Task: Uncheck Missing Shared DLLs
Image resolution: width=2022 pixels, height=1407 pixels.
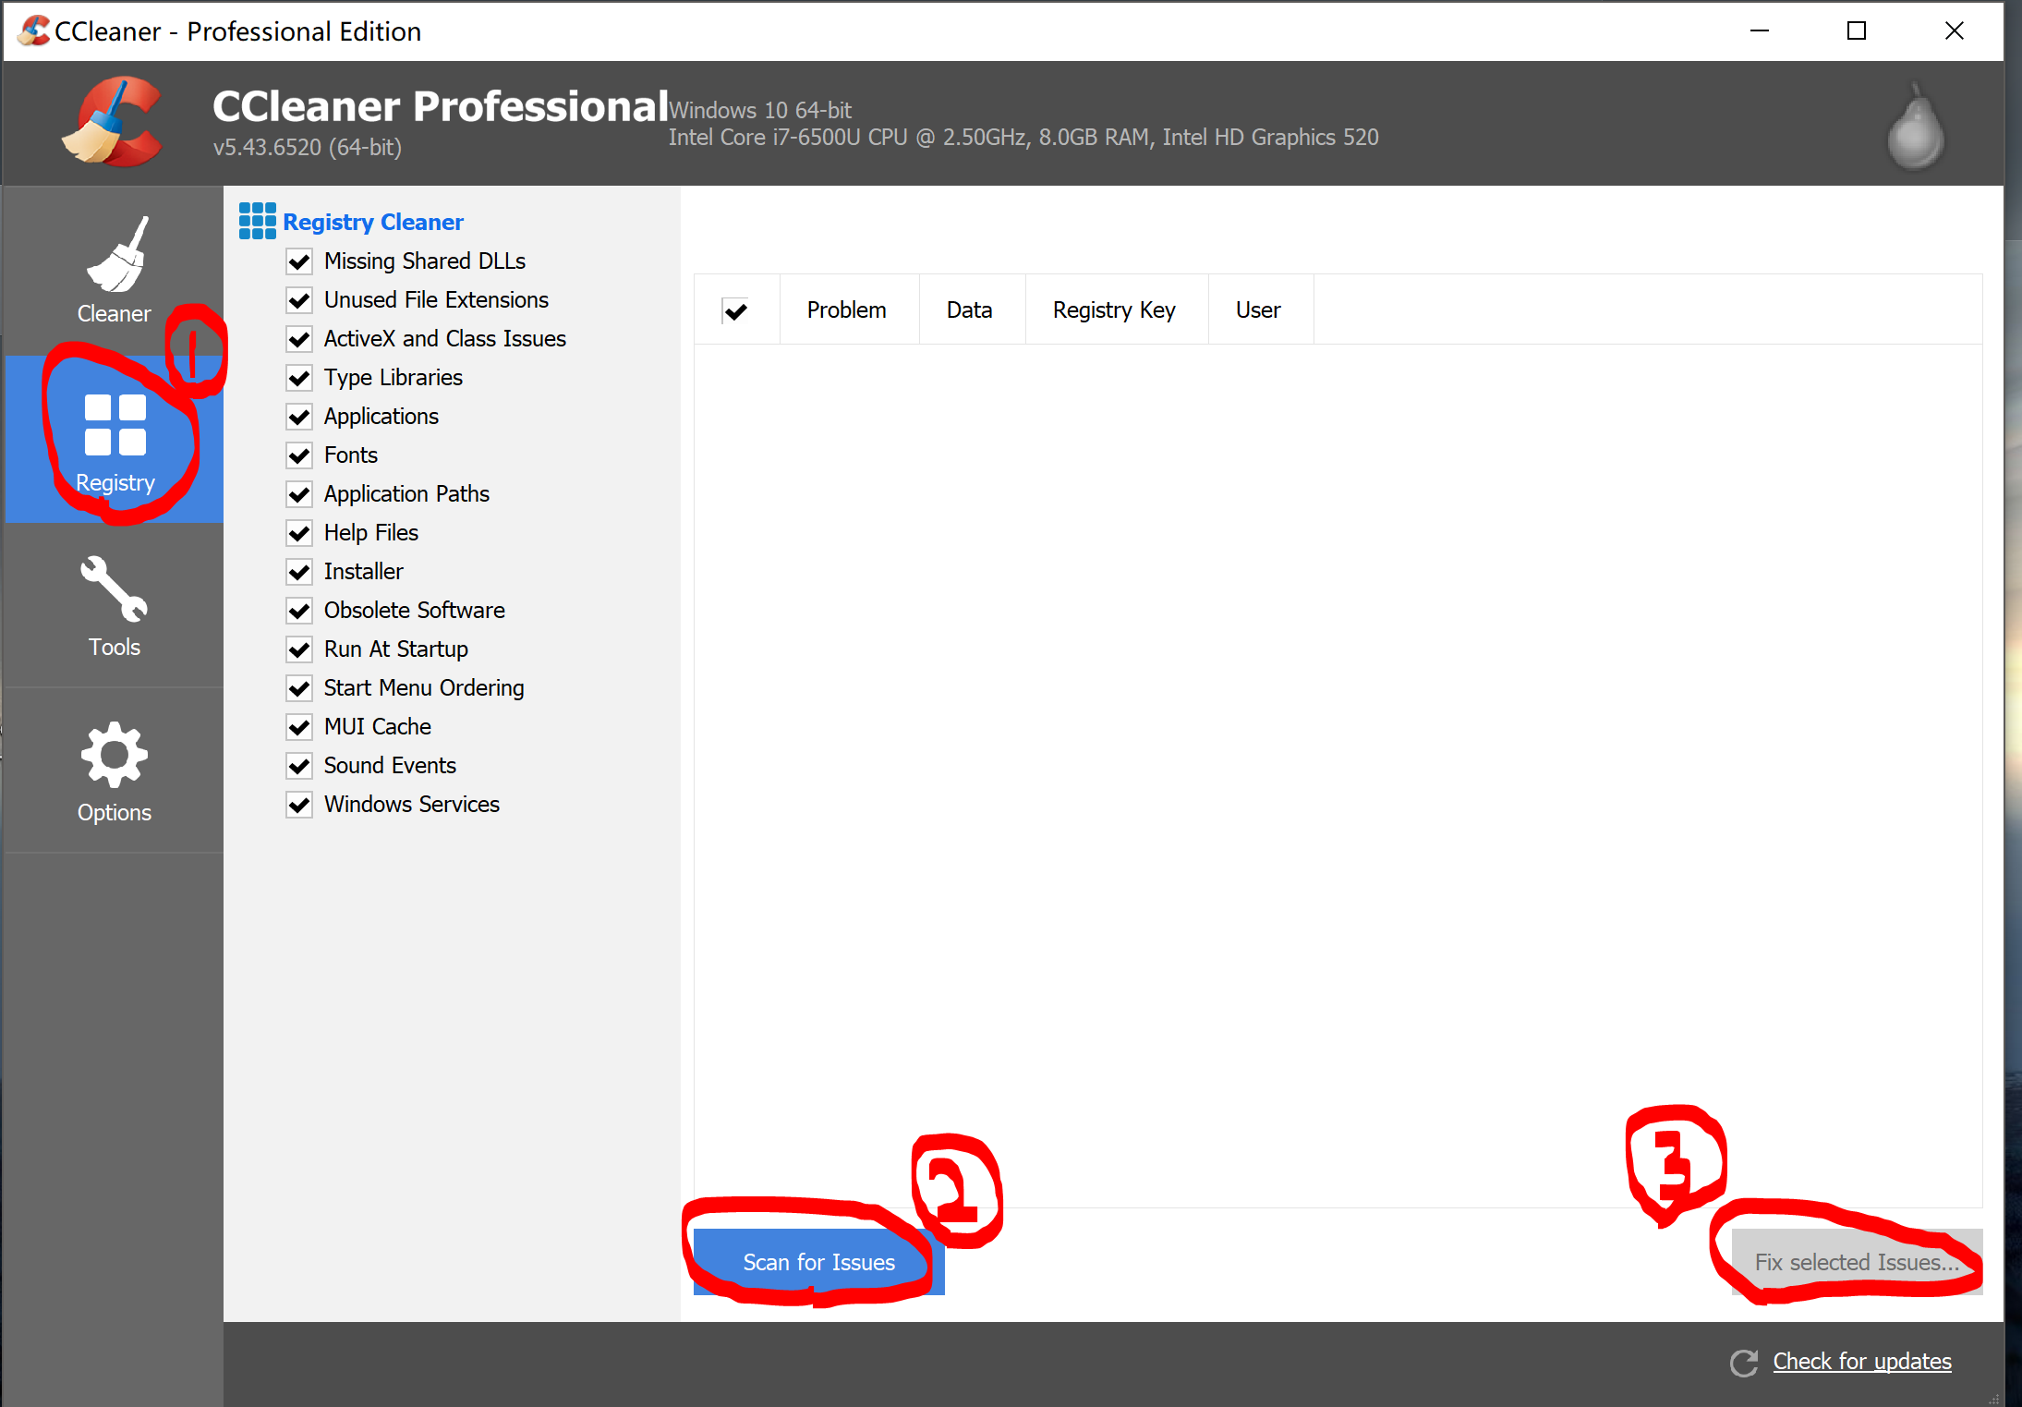Action: (x=299, y=261)
